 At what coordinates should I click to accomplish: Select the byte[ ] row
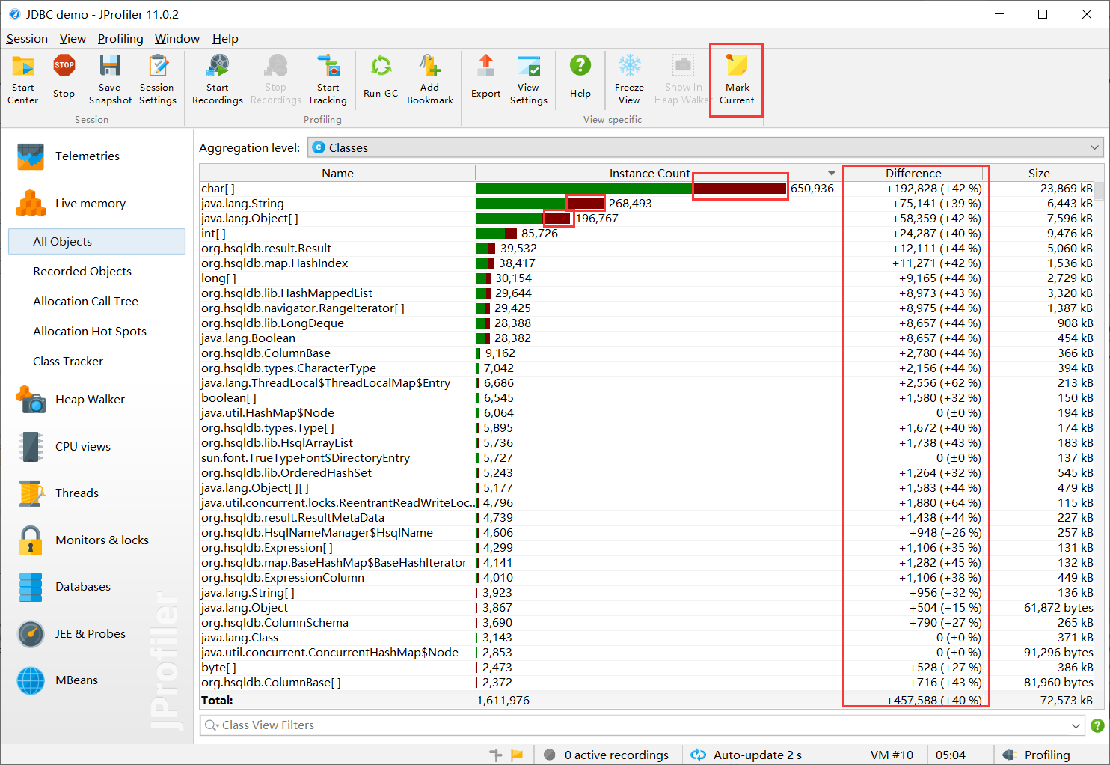pyautogui.click(x=647, y=668)
